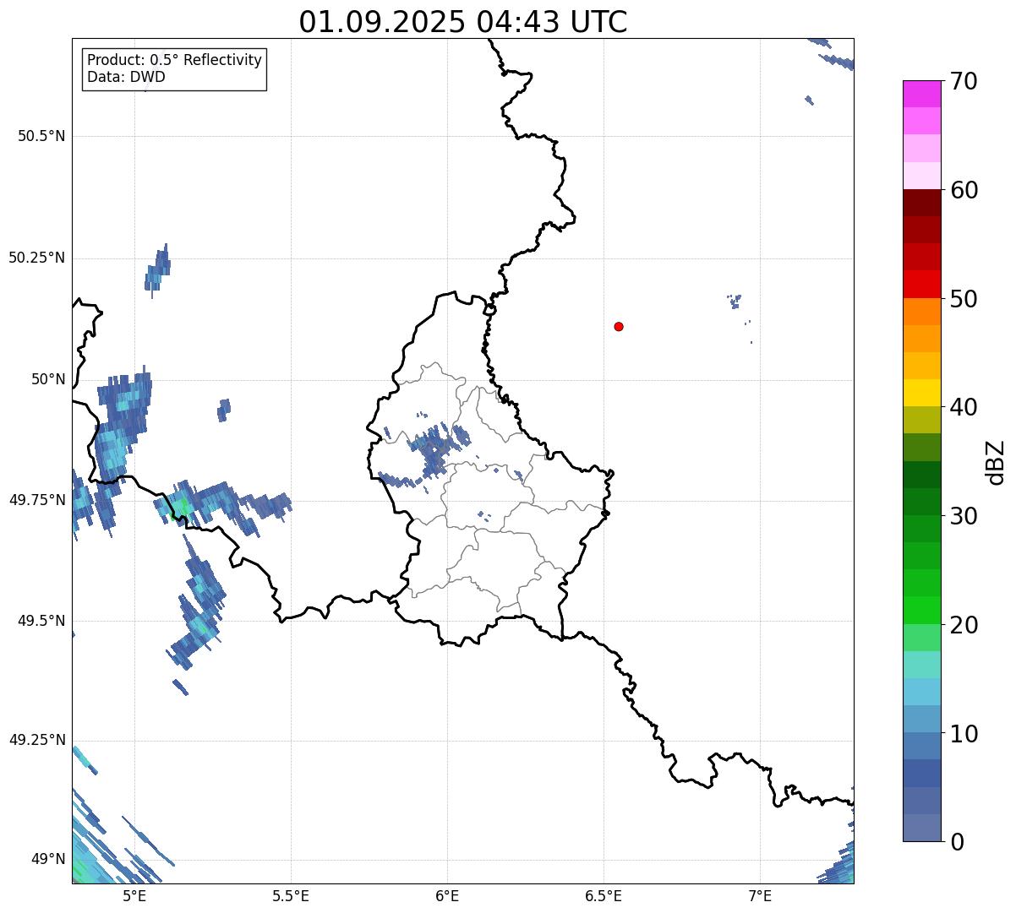Select the 50.25°N latitude label
The image size is (1016, 913).
pos(37,258)
